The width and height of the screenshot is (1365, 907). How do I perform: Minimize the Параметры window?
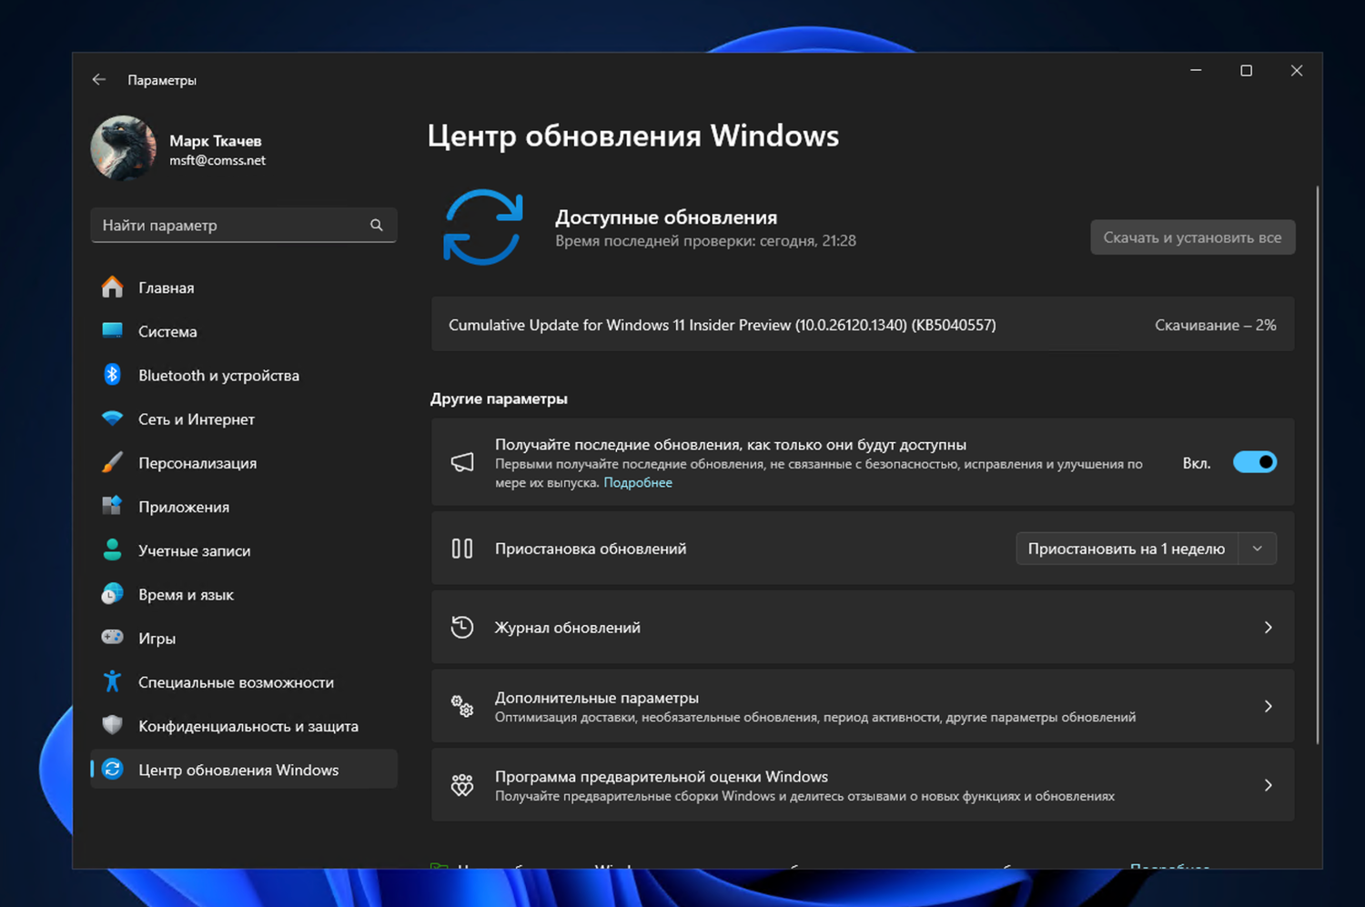(1196, 71)
